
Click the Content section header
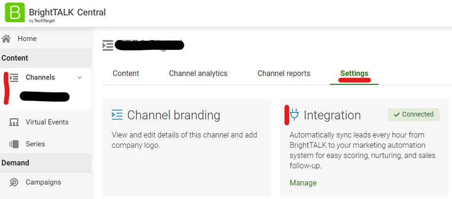point(15,58)
